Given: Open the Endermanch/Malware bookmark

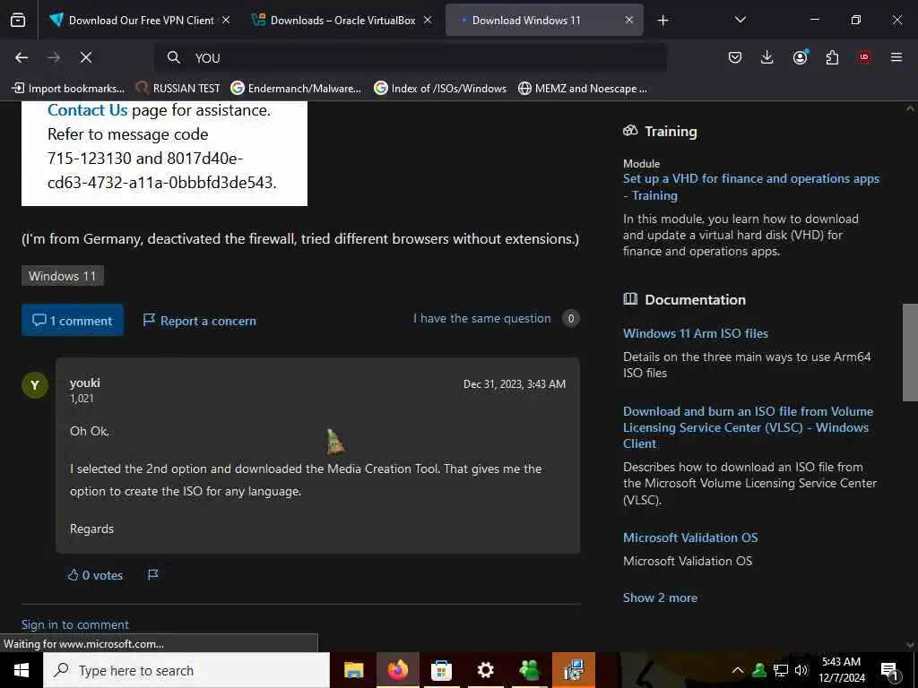Looking at the screenshot, I should [296, 89].
